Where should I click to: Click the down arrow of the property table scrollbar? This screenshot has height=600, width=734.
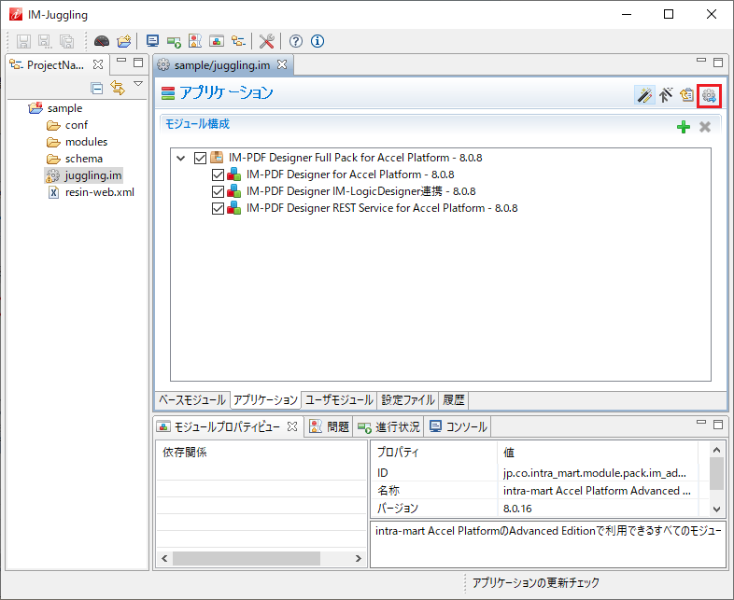pyautogui.click(x=716, y=509)
